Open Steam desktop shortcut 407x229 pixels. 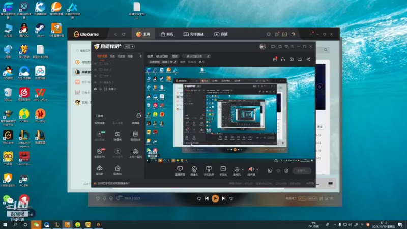[x=40, y=30]
